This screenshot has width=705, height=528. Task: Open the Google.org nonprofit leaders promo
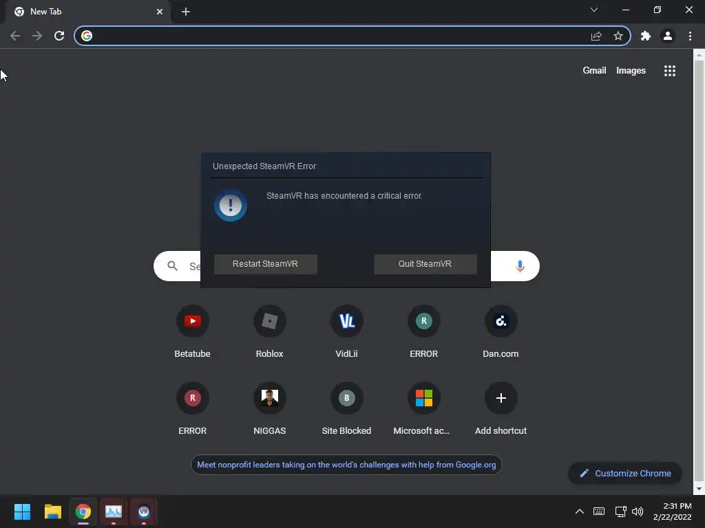346,465
